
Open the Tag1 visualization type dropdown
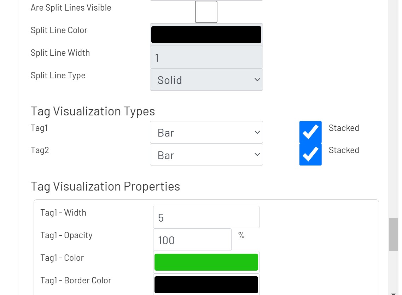pos(206,132)
